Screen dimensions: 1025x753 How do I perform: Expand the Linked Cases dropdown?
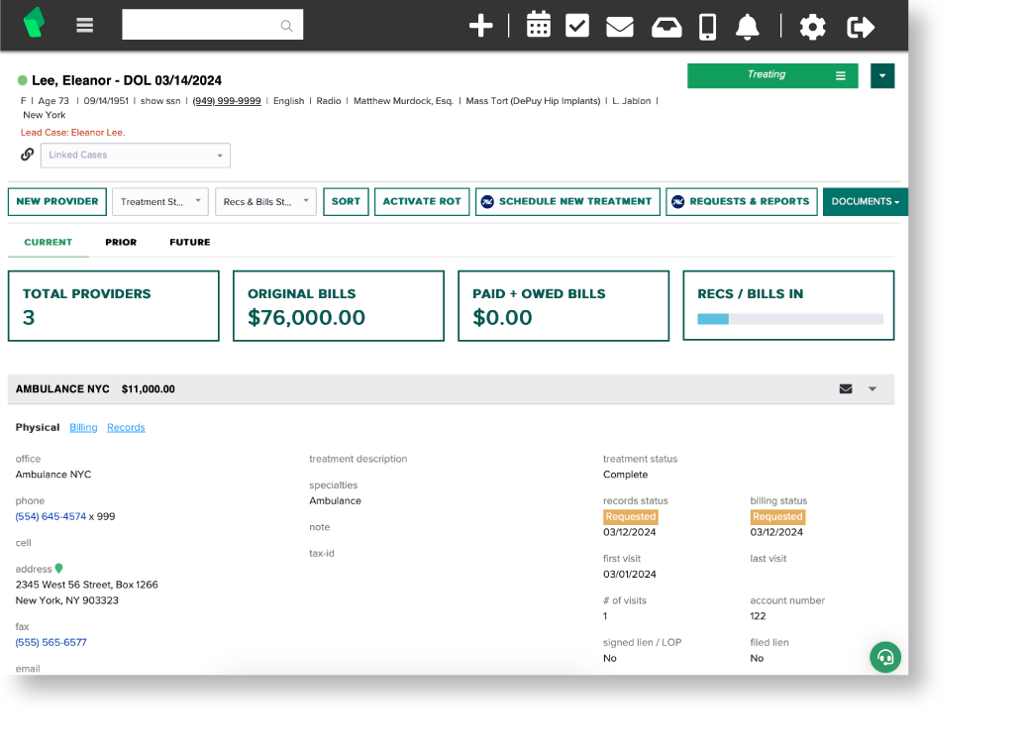pyautogui.click(x=135, y=156)
